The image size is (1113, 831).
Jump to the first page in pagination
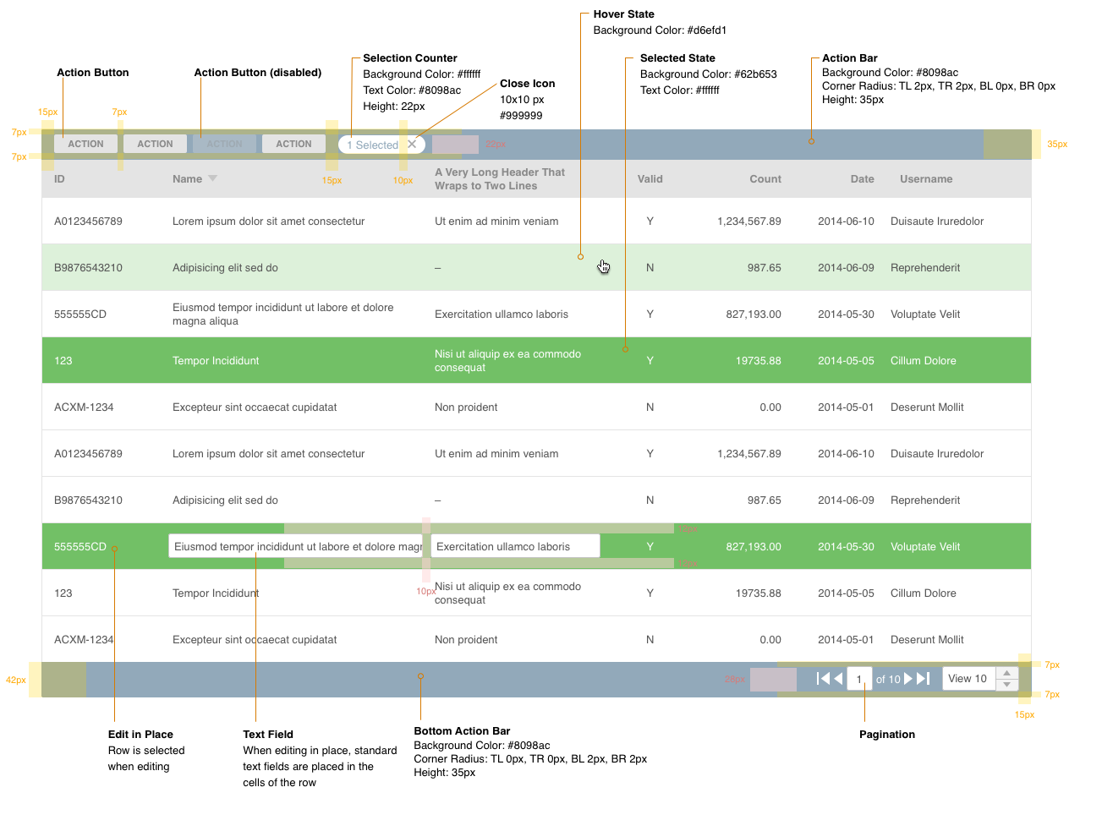(823, 679)
